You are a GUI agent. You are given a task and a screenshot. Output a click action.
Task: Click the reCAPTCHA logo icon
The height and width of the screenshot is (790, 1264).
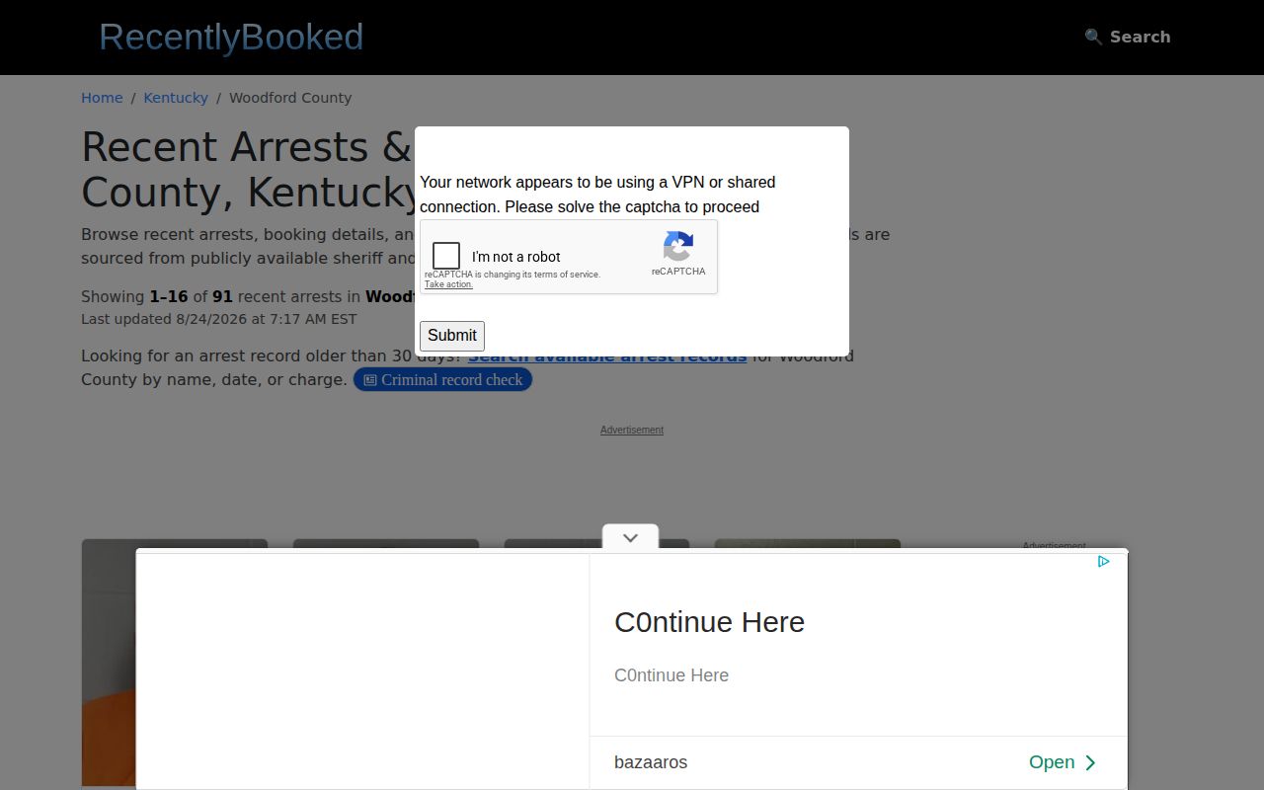click(x=678, y=247)
